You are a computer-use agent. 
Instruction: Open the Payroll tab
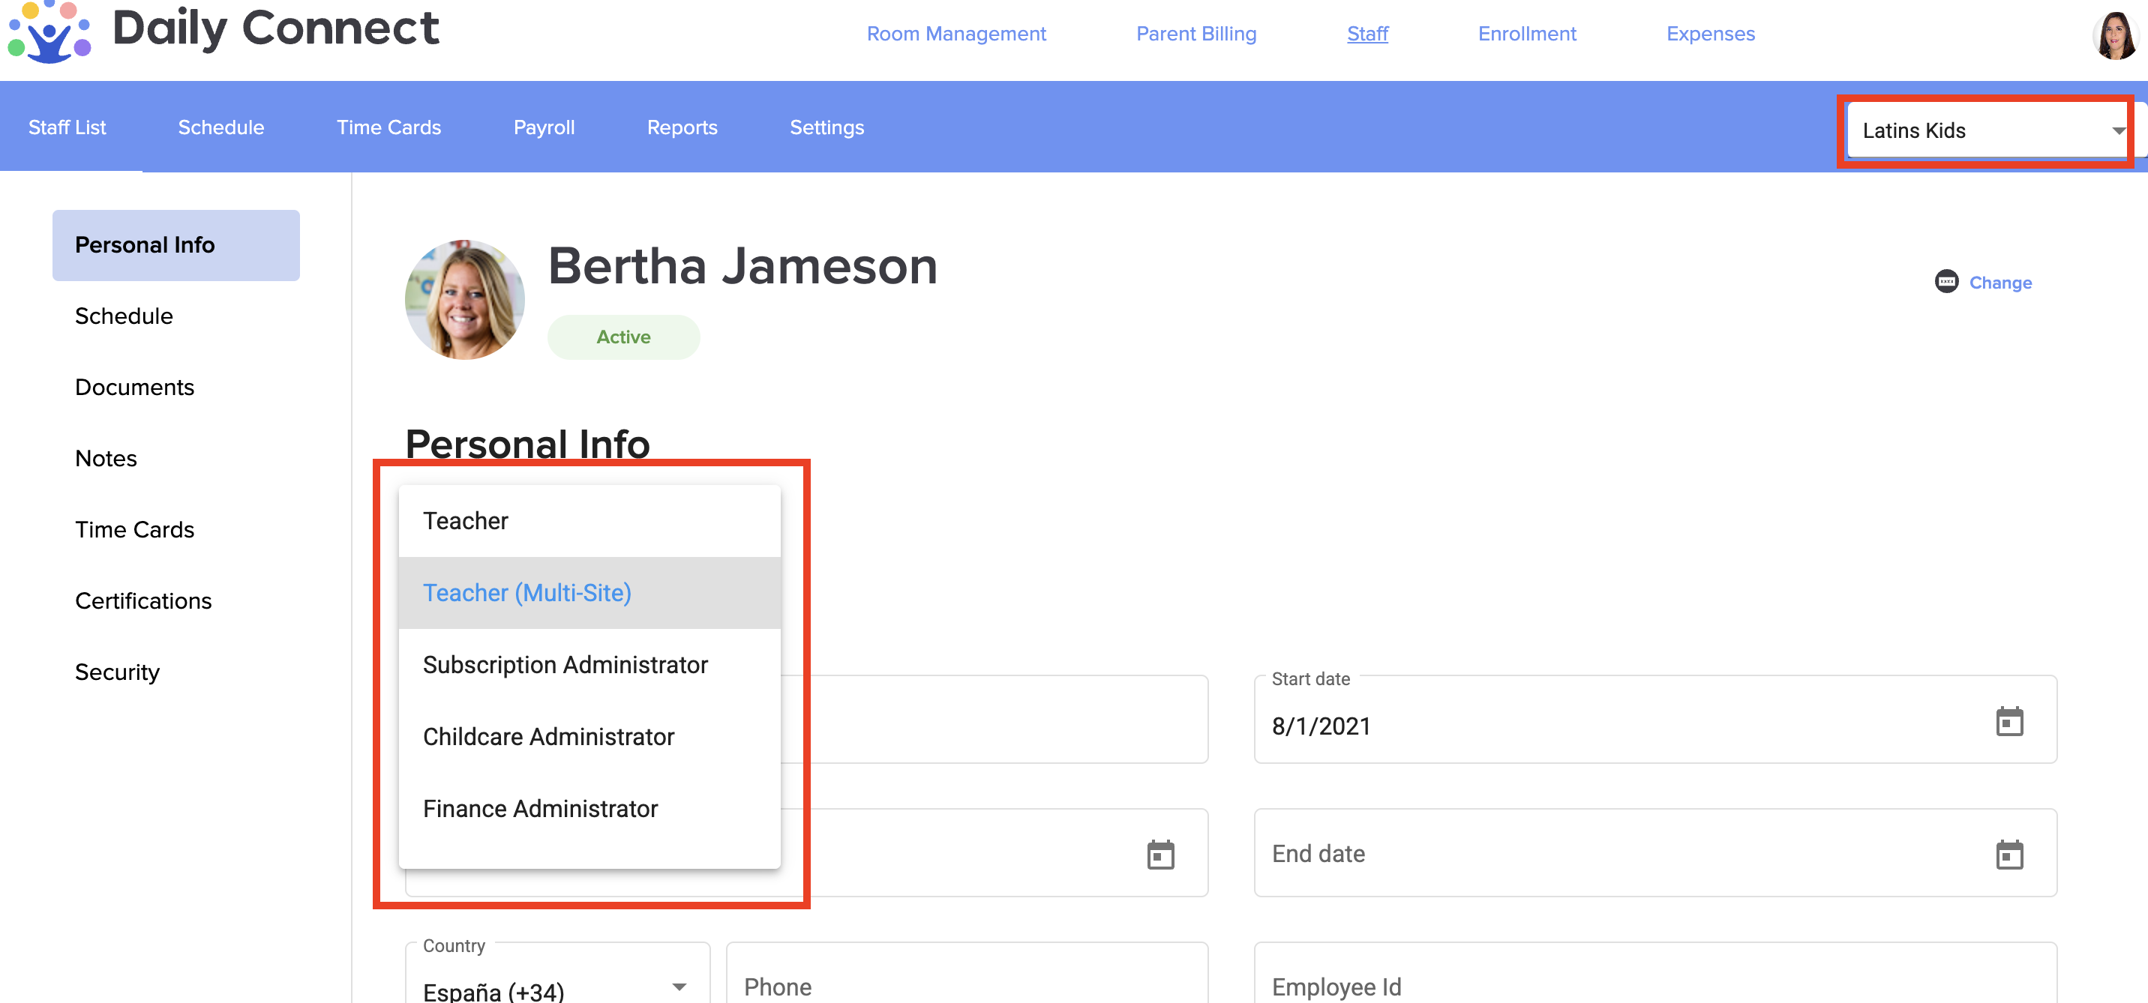click(544, 127)
